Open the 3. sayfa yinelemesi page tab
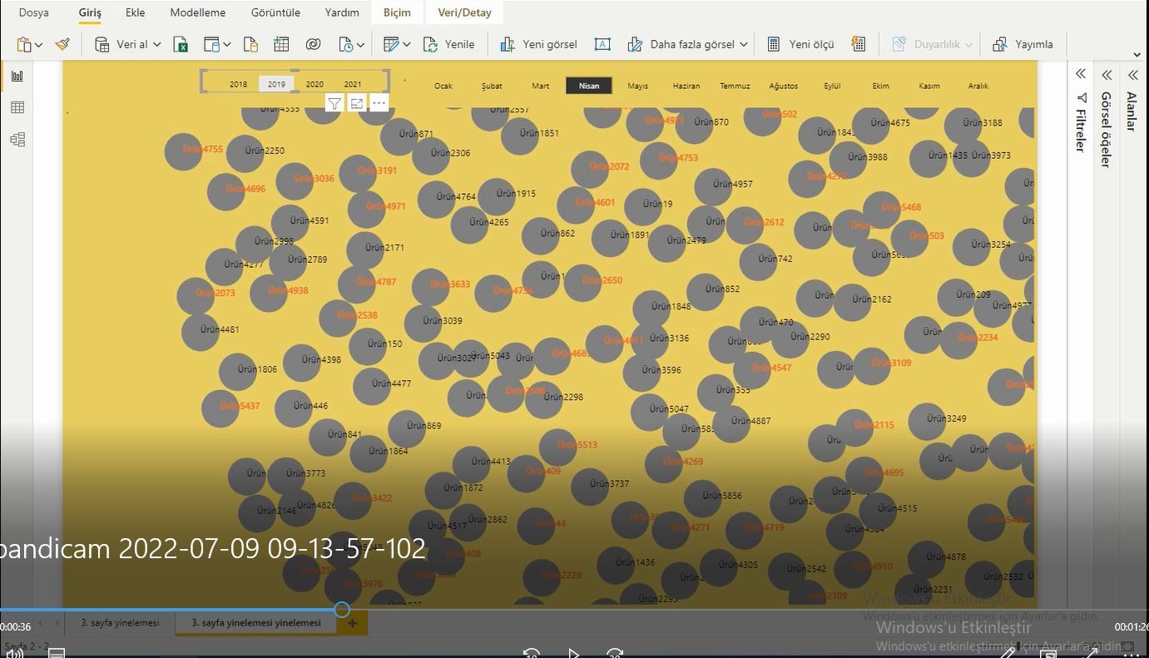The height and width of the screenshot is (658, 1149). tap(120, 622)
